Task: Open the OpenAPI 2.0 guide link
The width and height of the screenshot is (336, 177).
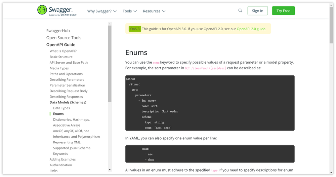Action: [251, 29]
